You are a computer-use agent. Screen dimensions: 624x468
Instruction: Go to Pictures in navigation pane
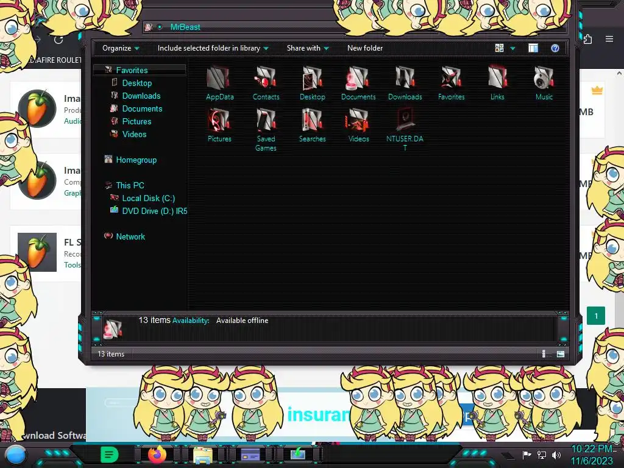136,121
